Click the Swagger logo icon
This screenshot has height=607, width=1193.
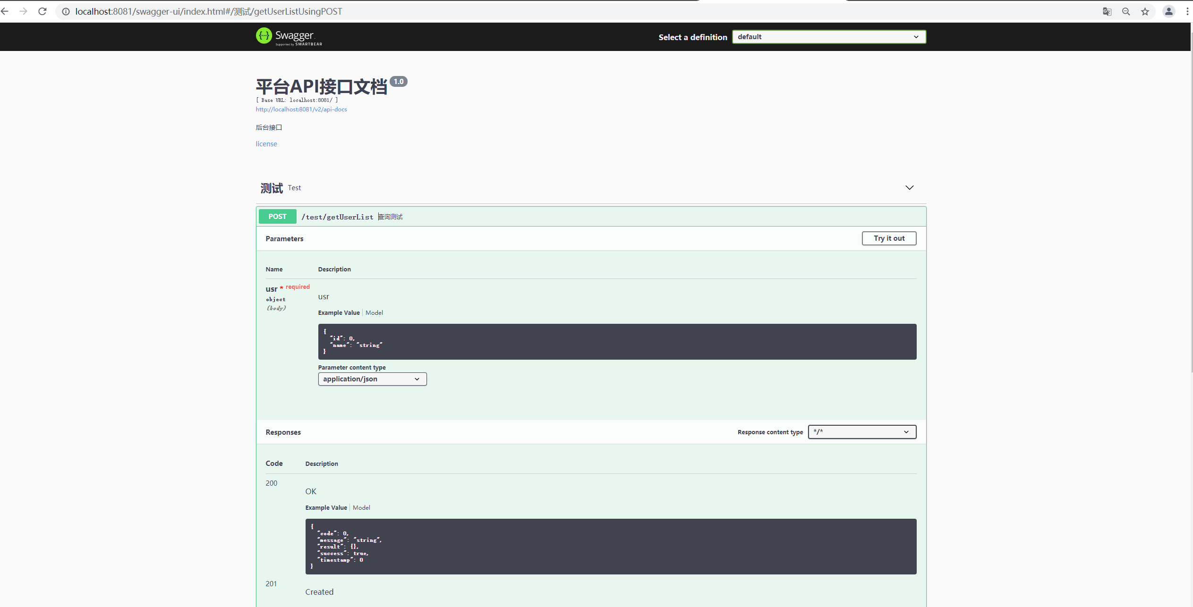264,36
